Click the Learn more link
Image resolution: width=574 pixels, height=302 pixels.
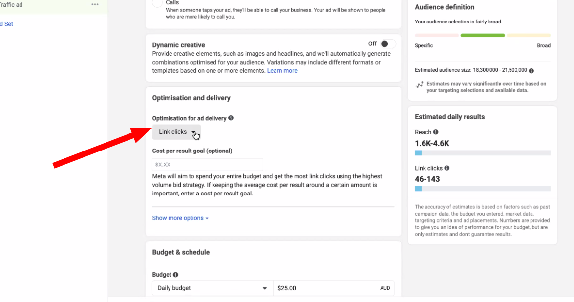[x=282, y=71]
